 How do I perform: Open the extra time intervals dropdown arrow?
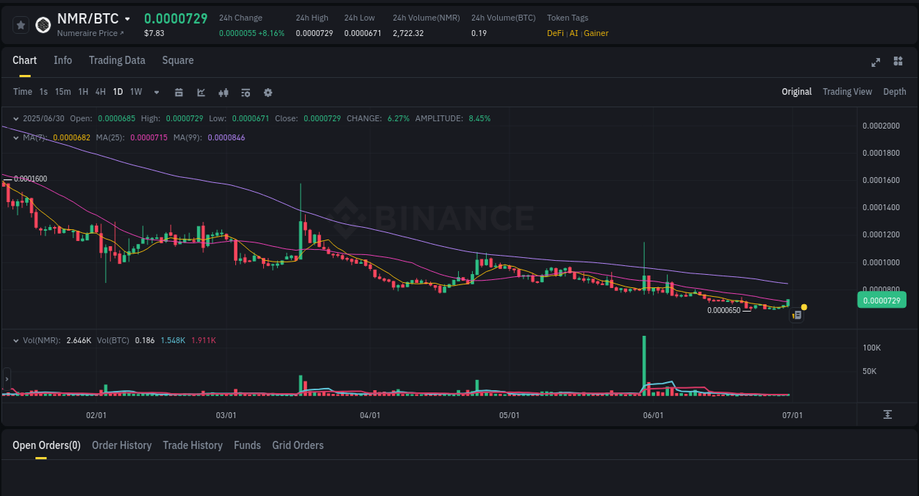click(156, 92)
